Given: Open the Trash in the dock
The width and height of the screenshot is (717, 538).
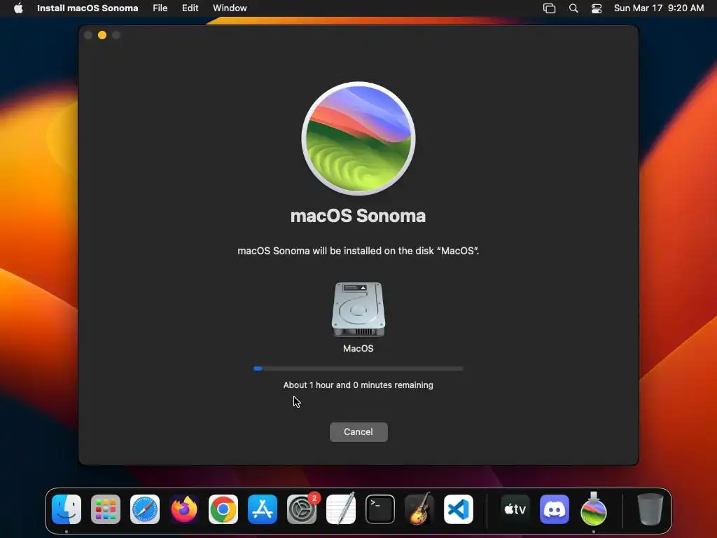Looking at the screenshot, I should click(x=650, y=509).
